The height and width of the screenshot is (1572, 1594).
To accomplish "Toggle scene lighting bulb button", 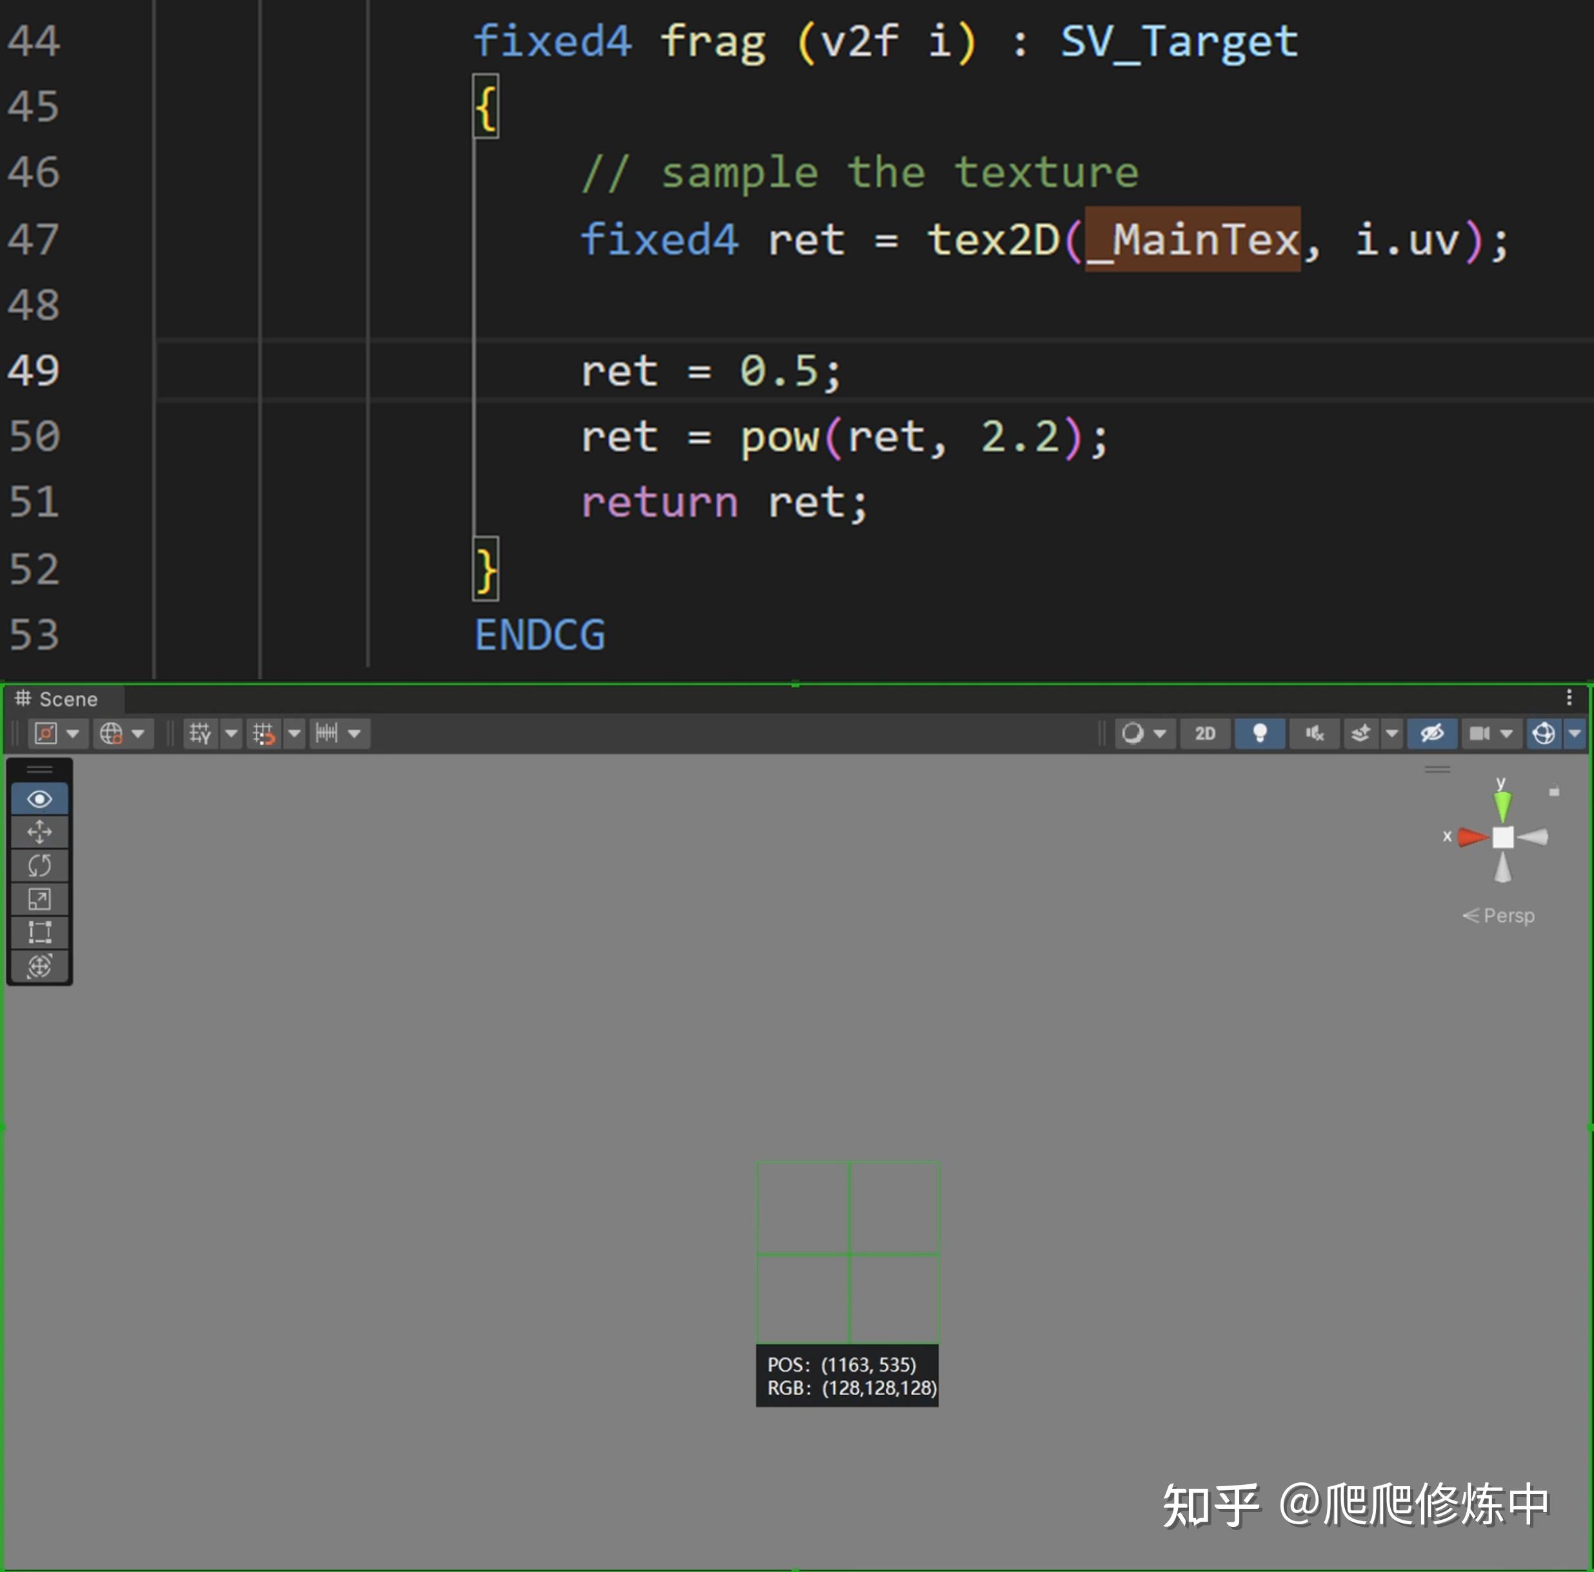I will point(1260,733).
